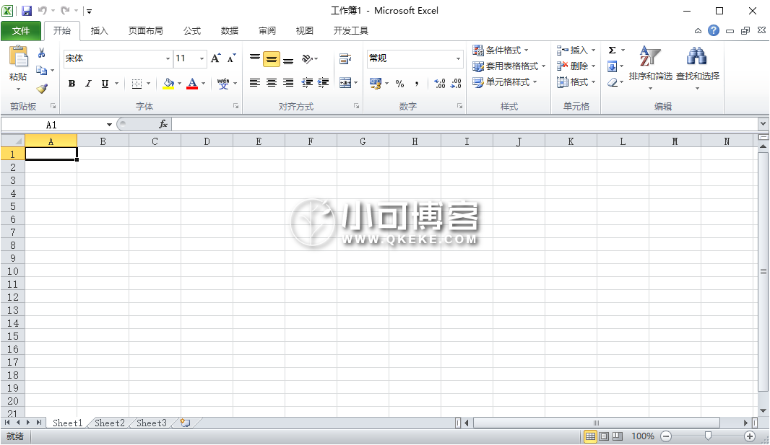Click the accounting number format icon
The height and width of the screenshot is (445, 770).
tap(376, 84)
